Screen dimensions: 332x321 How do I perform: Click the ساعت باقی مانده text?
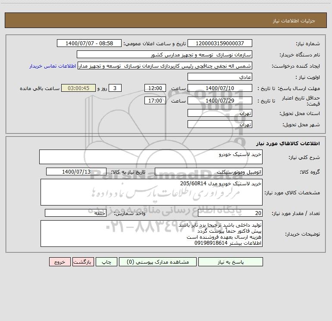[x=40, y=88]
